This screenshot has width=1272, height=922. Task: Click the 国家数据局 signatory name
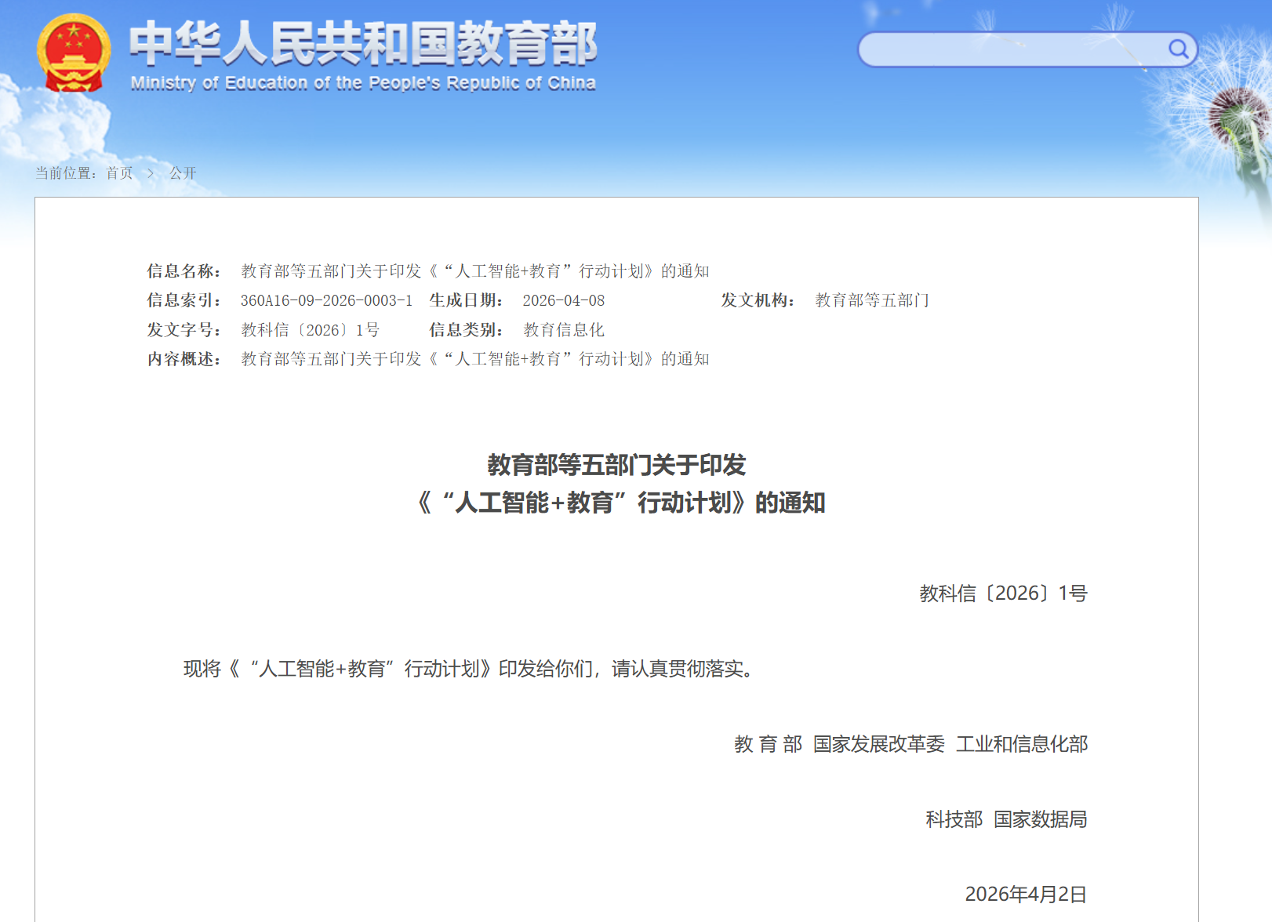click(1040, 819)
